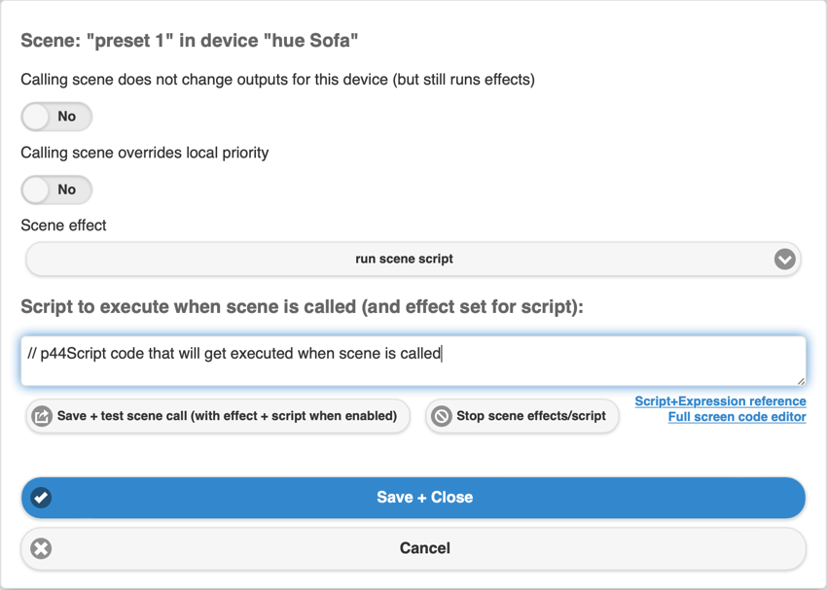Click the checkmark icon on Save + Close

pos(40,497)
